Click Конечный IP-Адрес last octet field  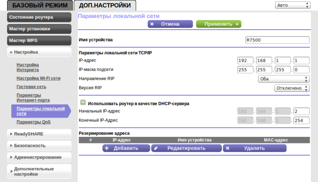click(302, 120)
